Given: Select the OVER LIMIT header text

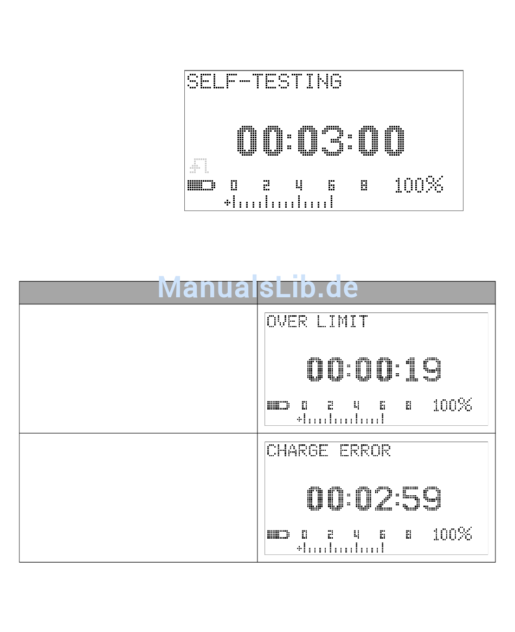Looking at the screenshot, I should (x=317, y=322).
